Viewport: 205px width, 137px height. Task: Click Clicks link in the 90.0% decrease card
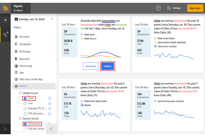pos(157,21)
